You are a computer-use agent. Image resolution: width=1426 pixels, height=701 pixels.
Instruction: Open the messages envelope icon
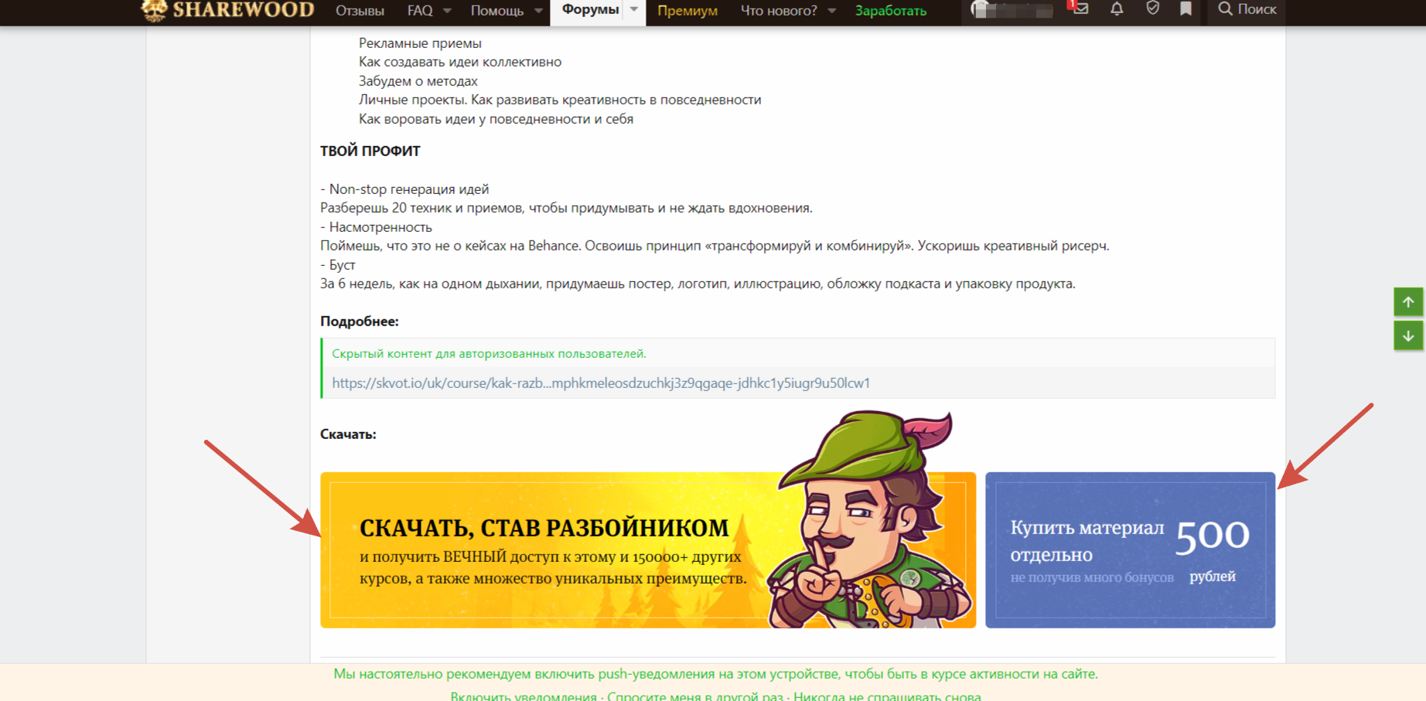point(1080,9)
